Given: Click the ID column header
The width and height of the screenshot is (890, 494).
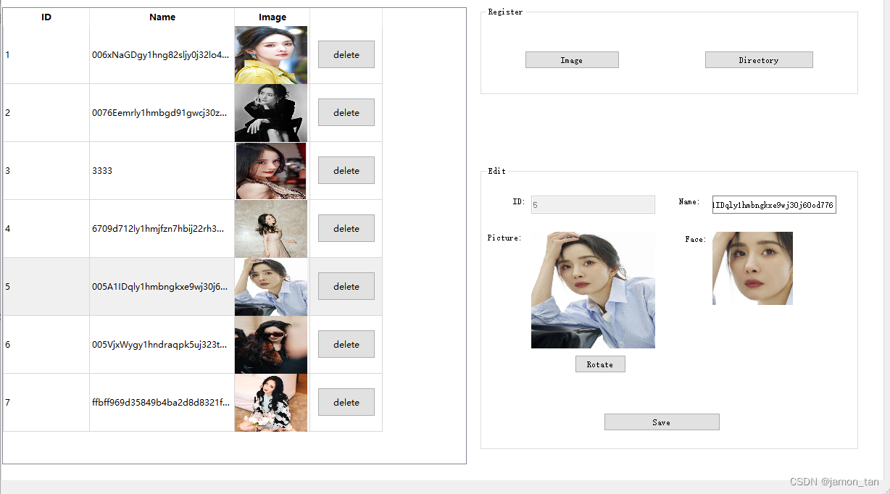Looking at the screenshot, I should 46,17.
